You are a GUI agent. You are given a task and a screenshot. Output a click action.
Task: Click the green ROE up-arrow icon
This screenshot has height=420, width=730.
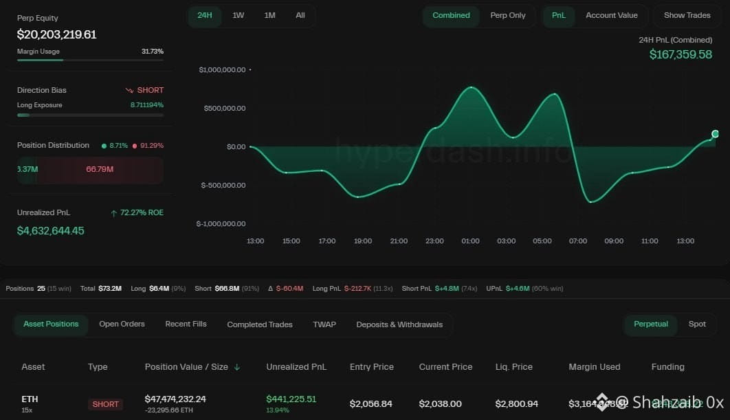113,213
